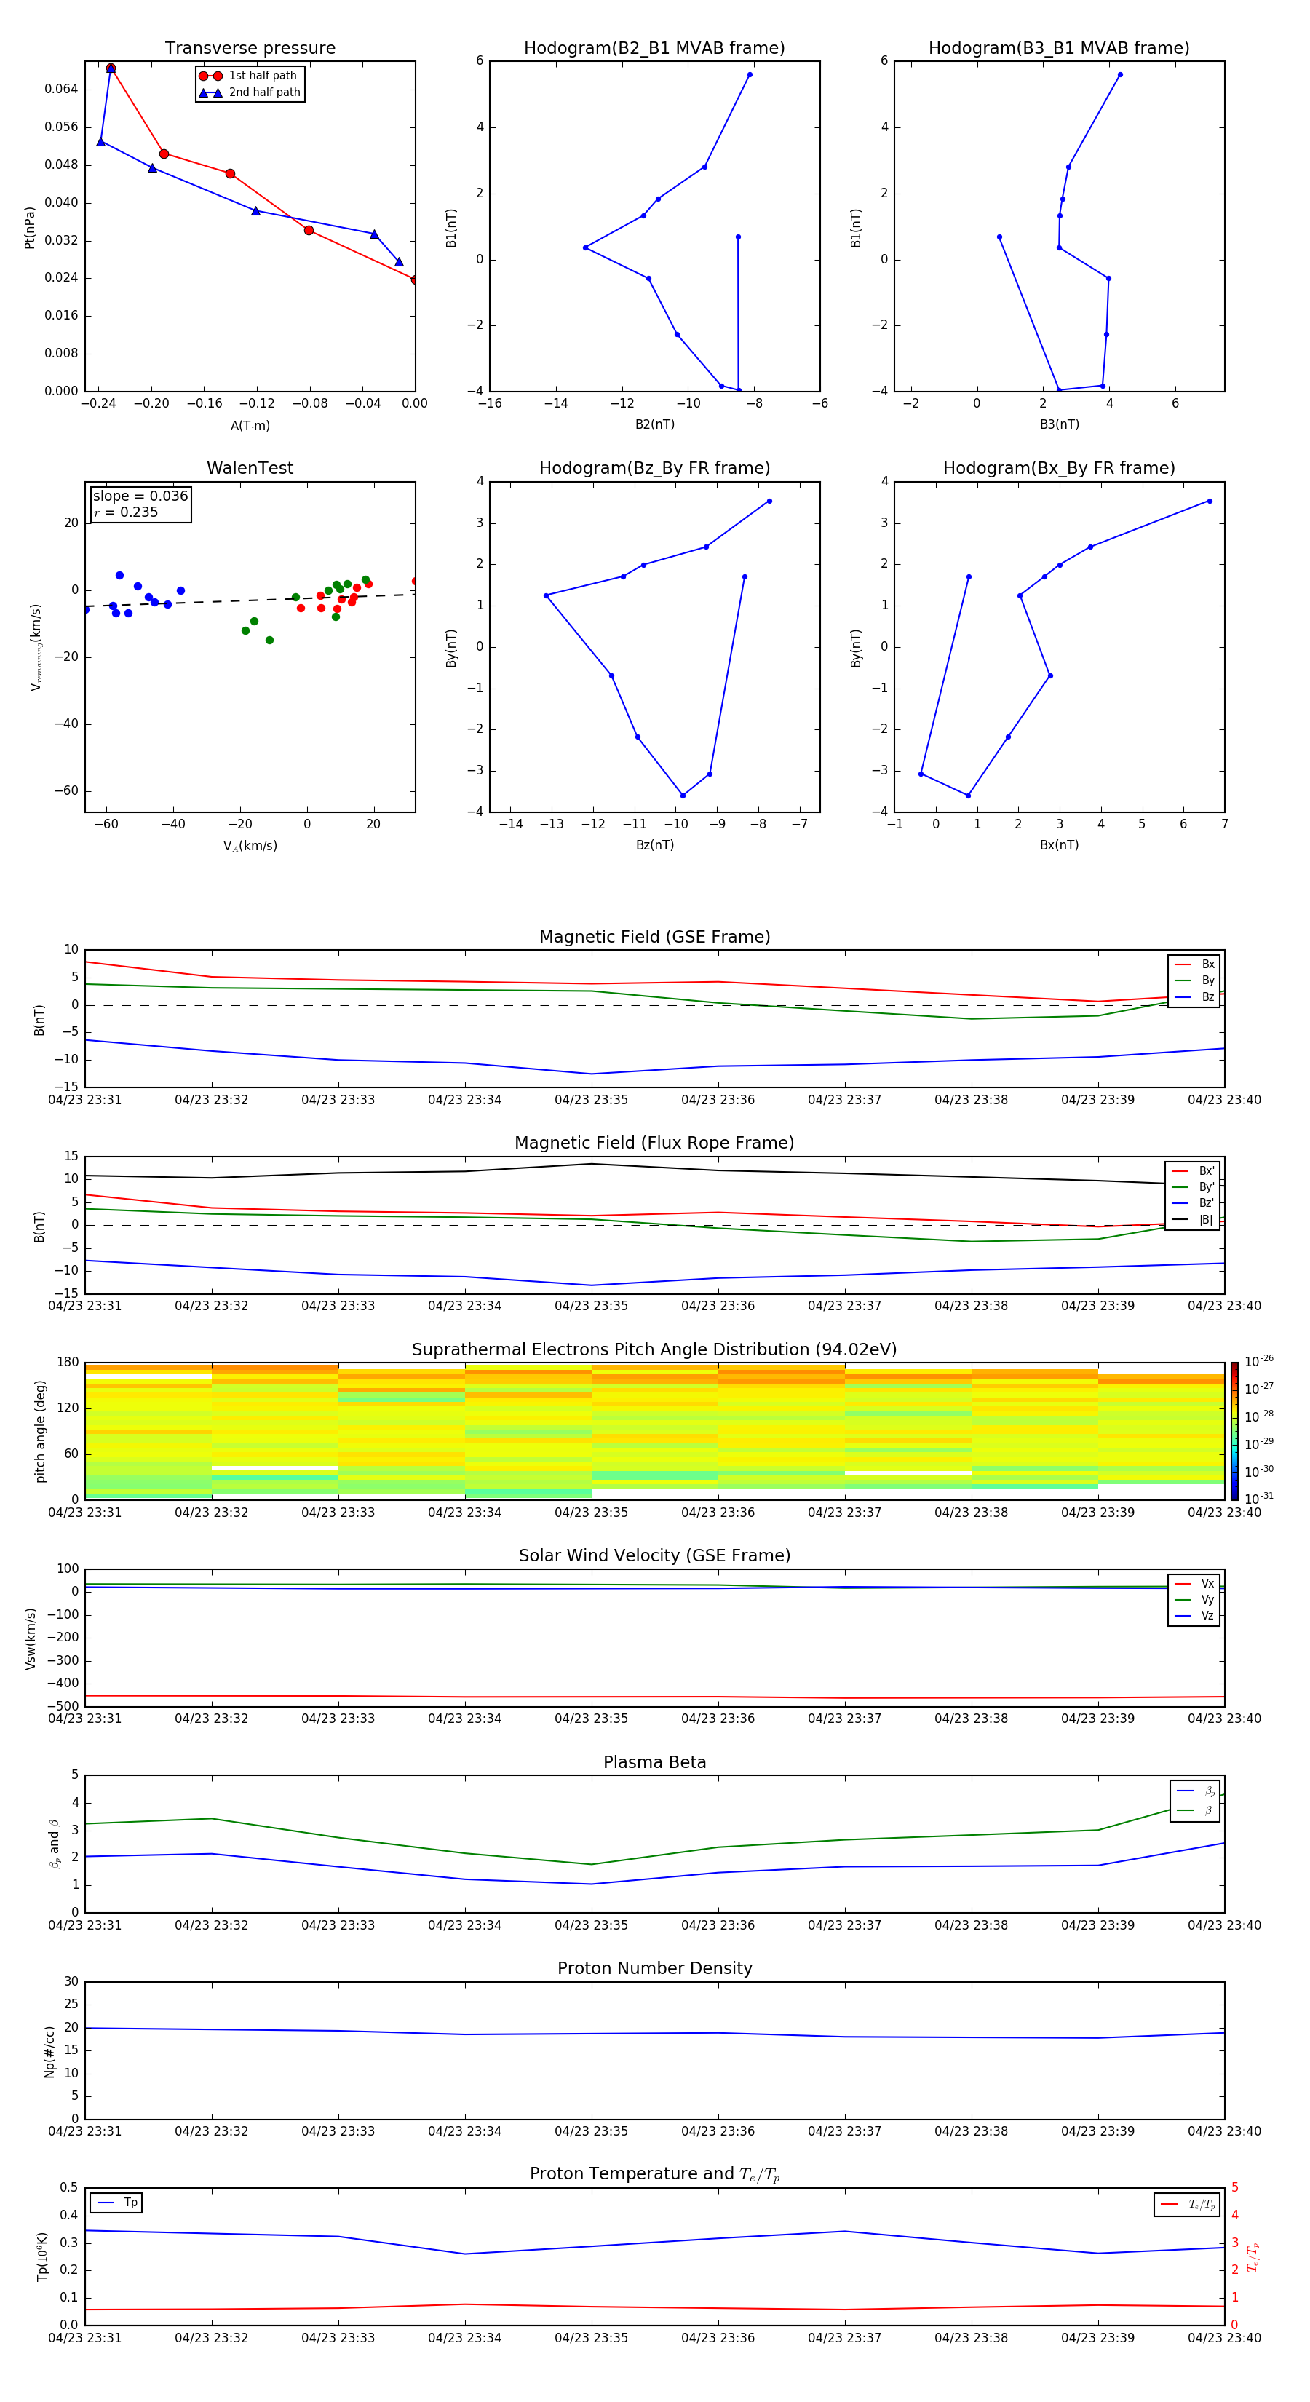This screenshot has width=1310, height=2402.
Task: Select the "Bx(nT)" x-axis label
Action: (x=1059, y=846)
